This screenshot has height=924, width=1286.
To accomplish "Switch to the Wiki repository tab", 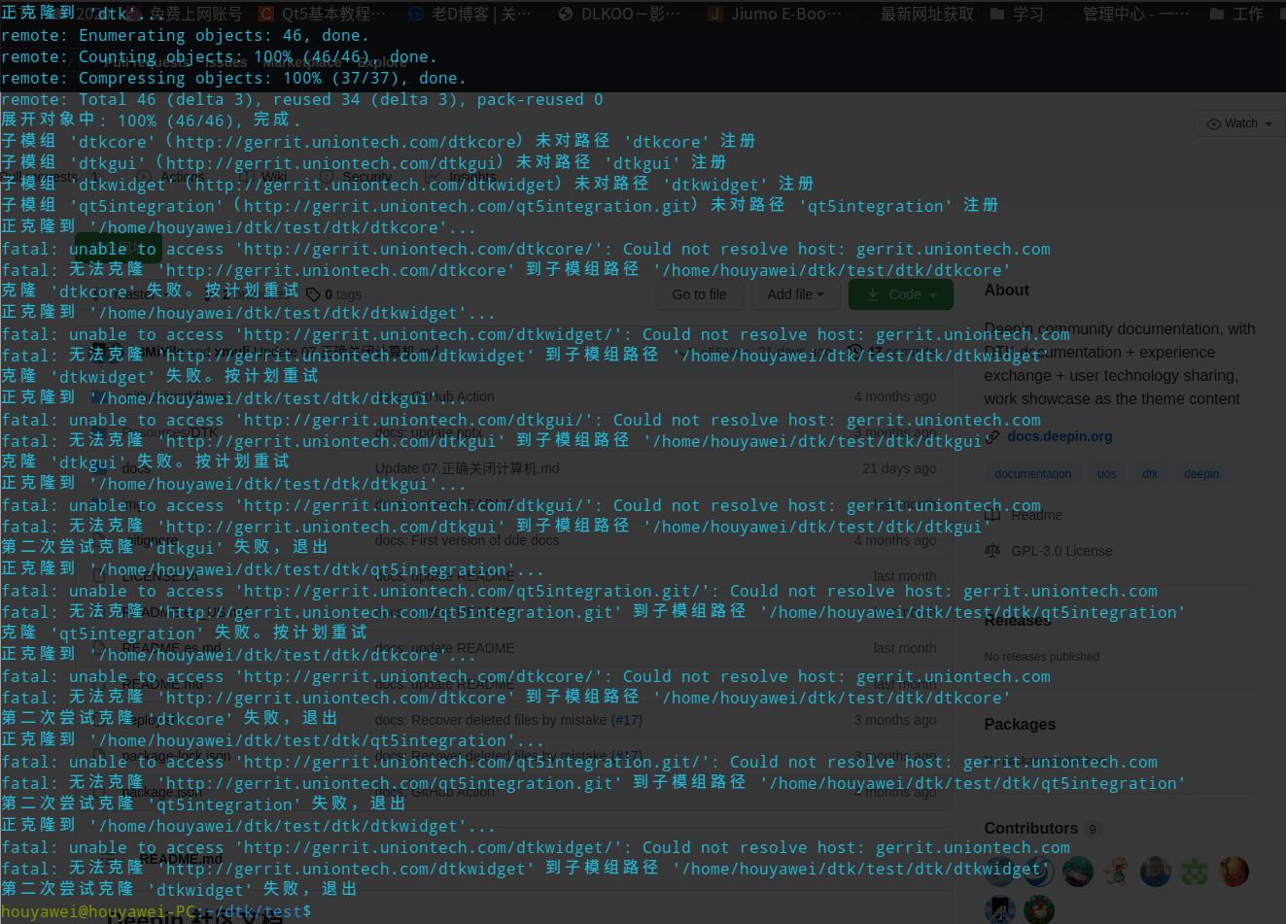I will [265, 177].
